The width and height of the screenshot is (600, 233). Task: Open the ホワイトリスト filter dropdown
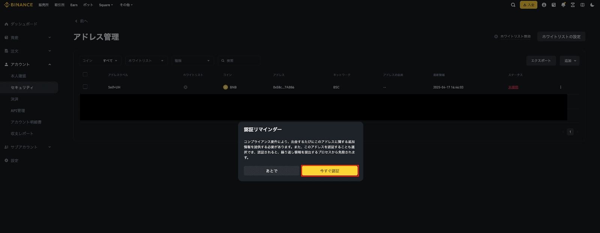tap(147, 61)
